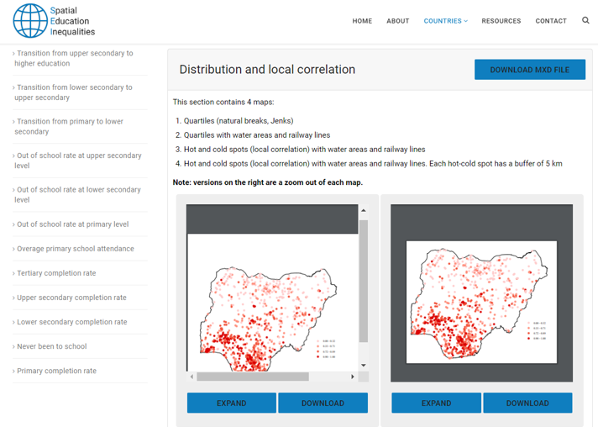Open Tertiary completion rate
The image size is (598, 427).
pos(56,273)
